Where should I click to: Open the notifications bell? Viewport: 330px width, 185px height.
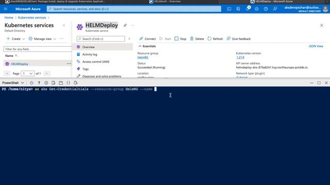(x=247, y=9)
